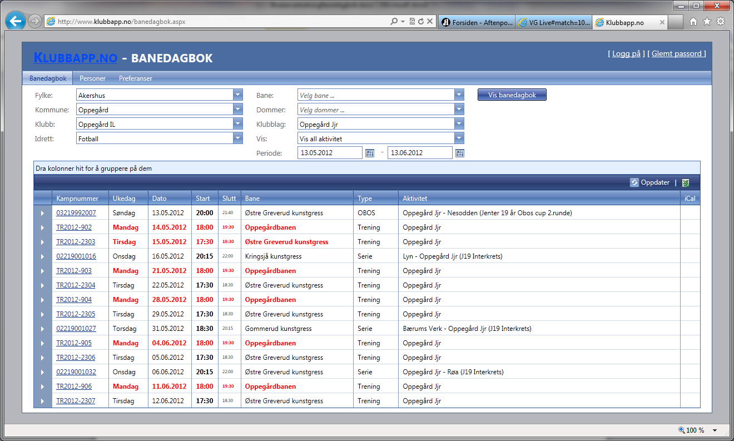Switch to the Banedagbok tab
This screenshot has height=441, width=734.
(x=48, y=78)
